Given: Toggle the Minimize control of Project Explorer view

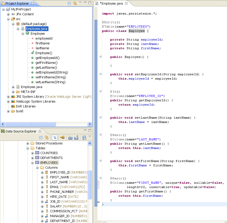Looking at the screenshot, I should [x=85, y=2].
